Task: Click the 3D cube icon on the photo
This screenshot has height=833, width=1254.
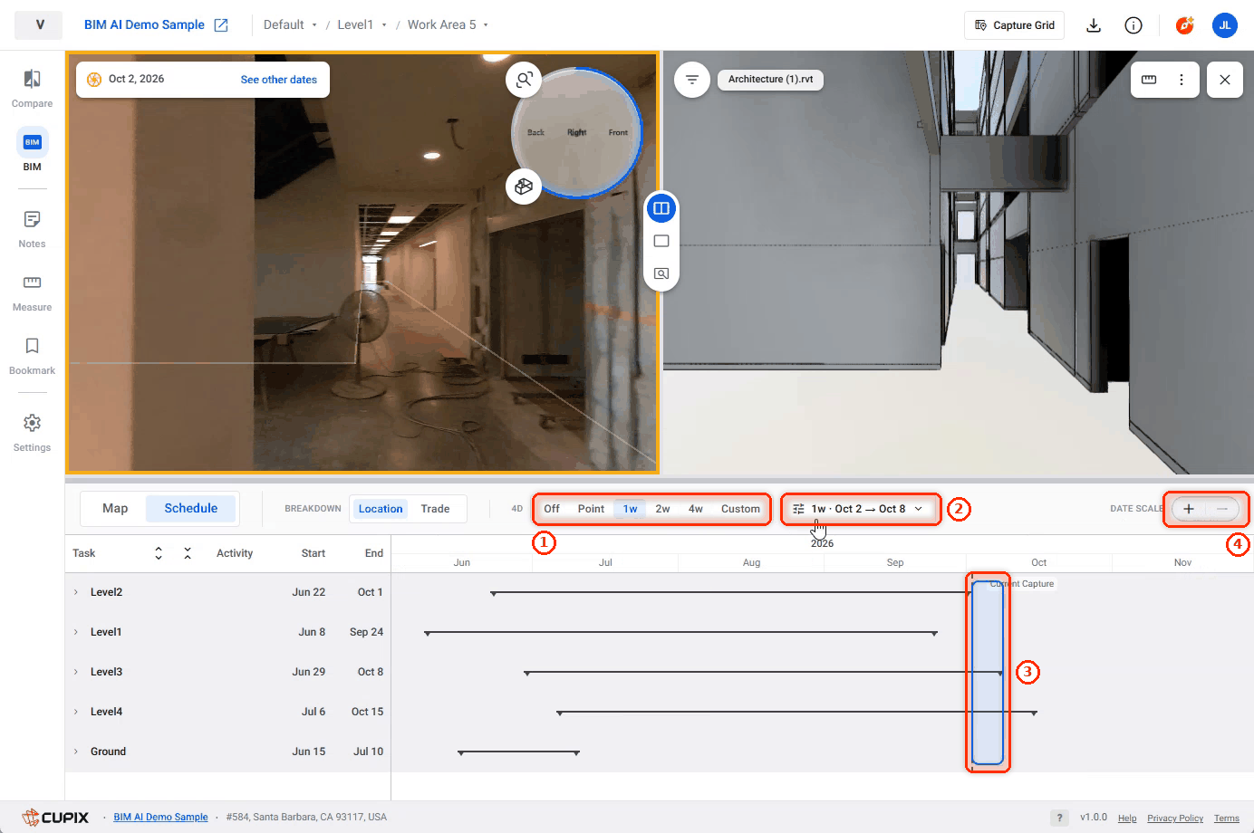Action: point(524,187)
